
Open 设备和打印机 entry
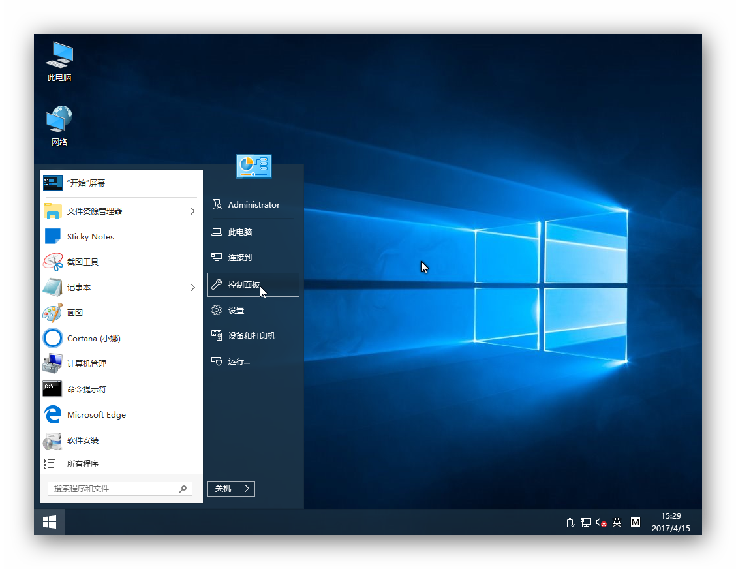pos(251,335)
